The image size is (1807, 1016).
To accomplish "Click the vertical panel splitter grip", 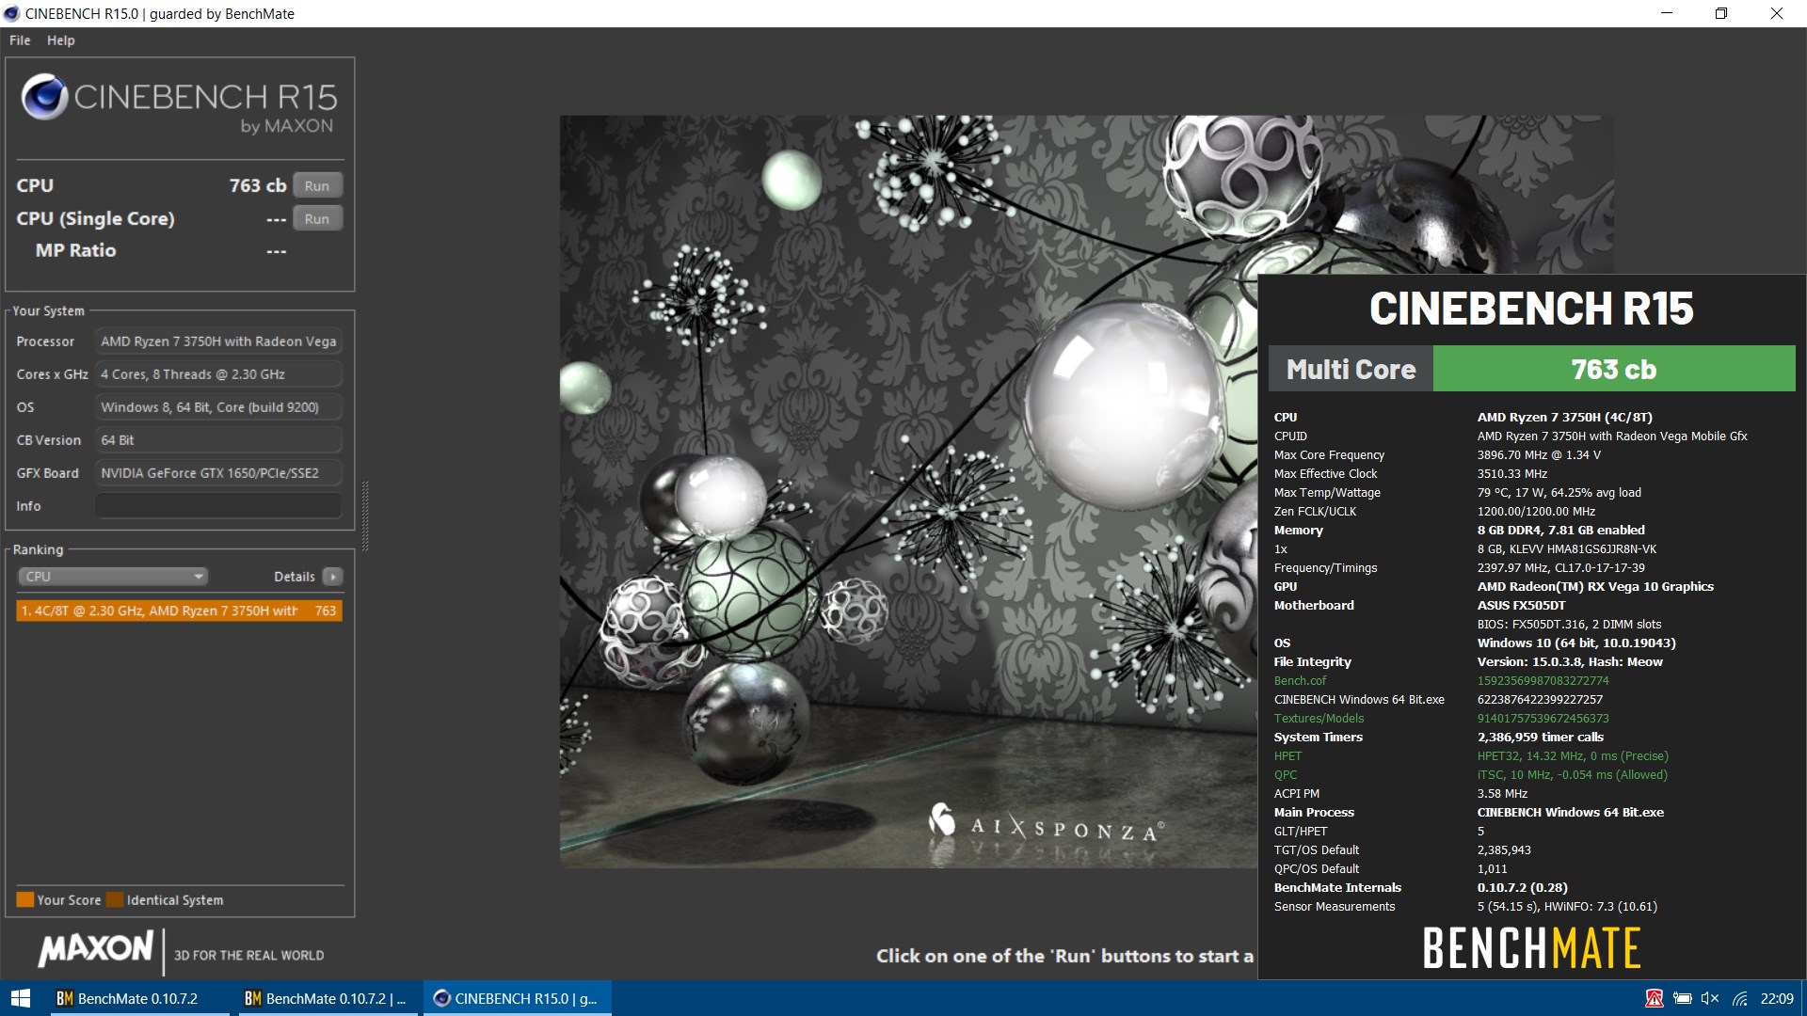I will (x=365, y=516).
